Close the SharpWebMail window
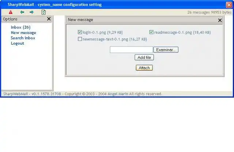Viewport: 234px width, 152px height. pyautogui.click(x=229, y=5)
